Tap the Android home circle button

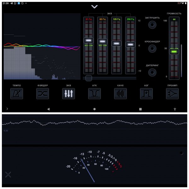[94, 109]
